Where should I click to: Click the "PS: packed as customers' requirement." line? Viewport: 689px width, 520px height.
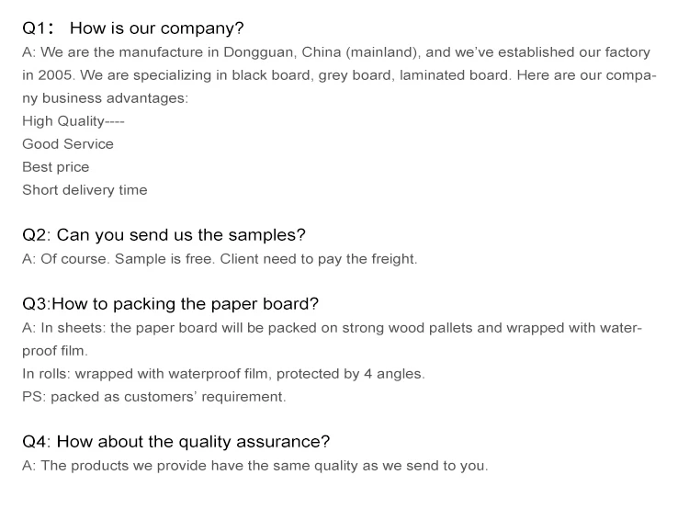pyautogui.click(x=154, y=397)
